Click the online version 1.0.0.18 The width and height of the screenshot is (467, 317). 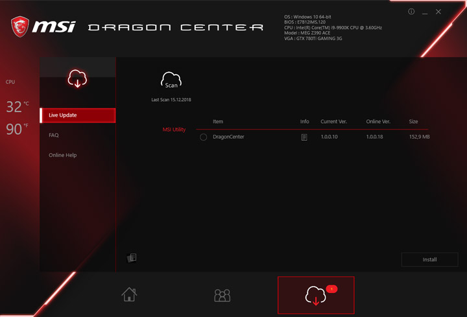point(375,137)
